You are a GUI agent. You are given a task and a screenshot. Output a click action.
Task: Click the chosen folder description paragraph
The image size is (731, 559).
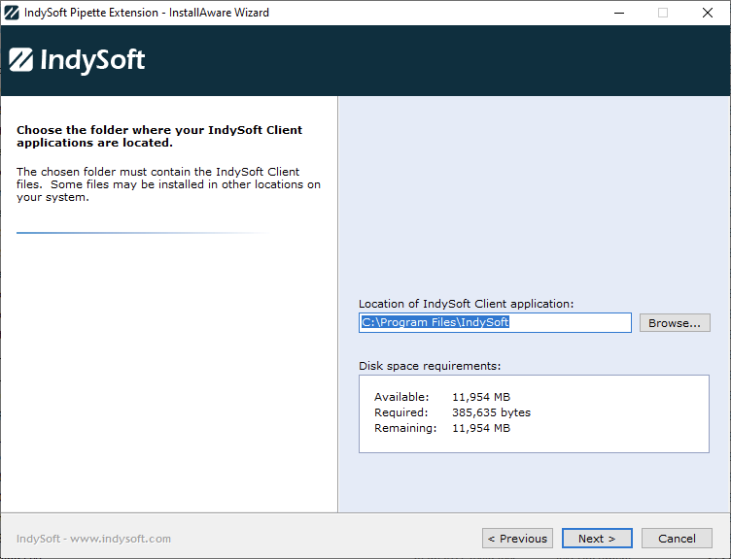pyautogui.click(x=168, y=184)
